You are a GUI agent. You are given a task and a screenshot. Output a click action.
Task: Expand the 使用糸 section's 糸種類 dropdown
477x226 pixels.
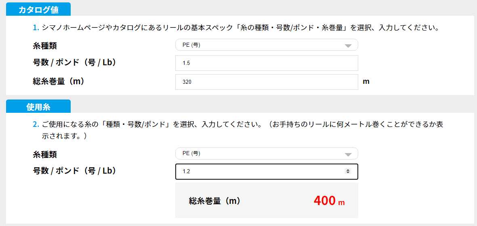(x=258, y=153)
